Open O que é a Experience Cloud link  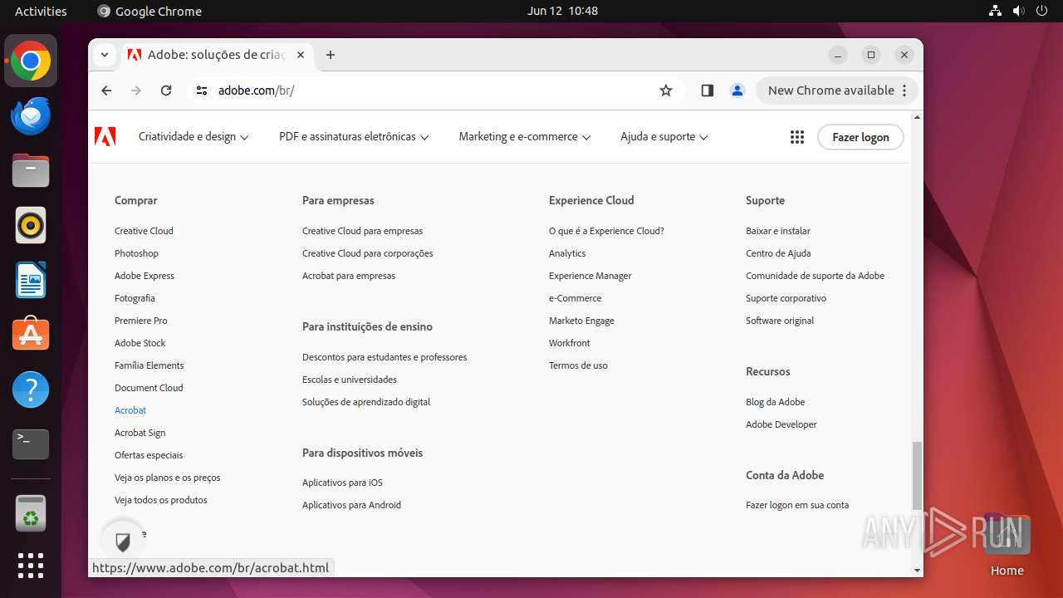606,231
